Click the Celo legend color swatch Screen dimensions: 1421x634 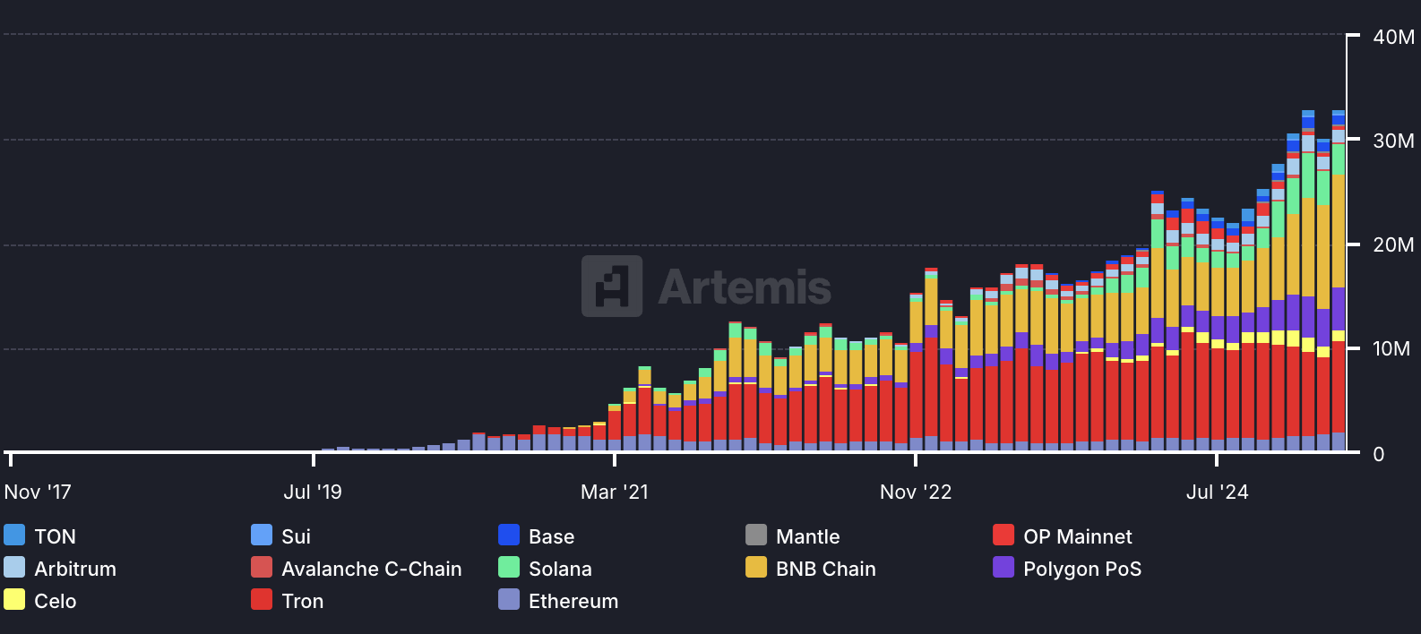pyautogui.click(x=14, y=600)
